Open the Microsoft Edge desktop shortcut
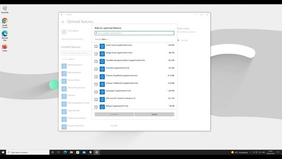The width and height of the screenshot is (282, 159). pyautogui.click(x=5, y=35)
